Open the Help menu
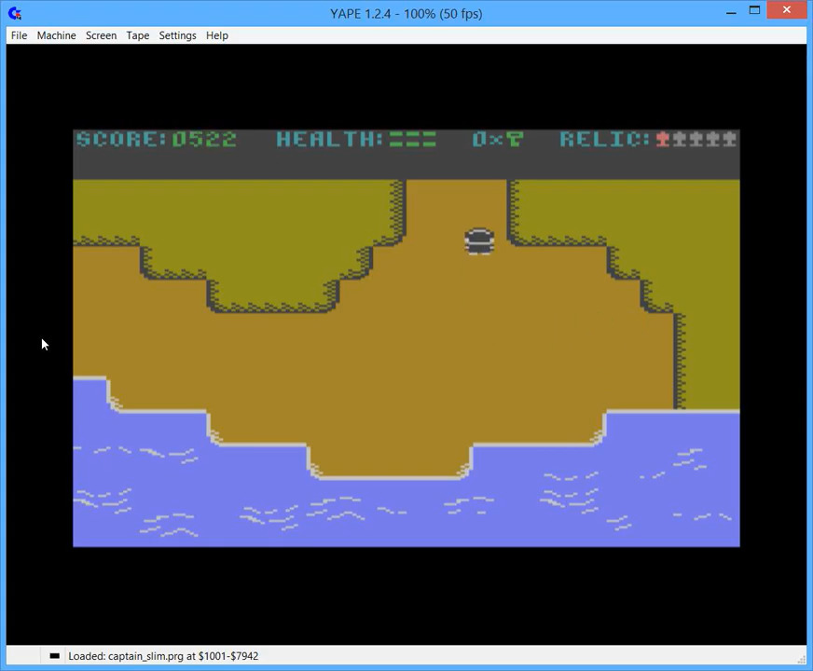 [216, 35]
